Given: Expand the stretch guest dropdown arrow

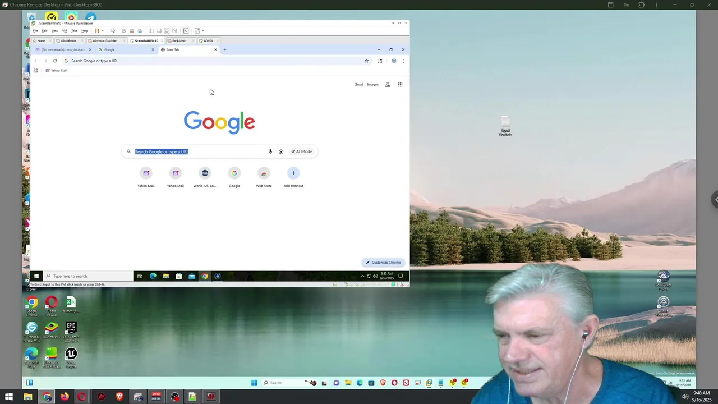Looking at the screenshot, I should click(202, 31).
